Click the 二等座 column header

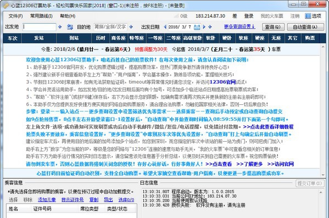[x=174, y=38]
